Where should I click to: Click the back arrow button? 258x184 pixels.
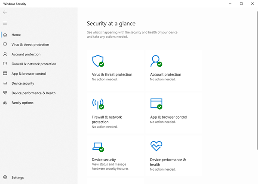5,12
